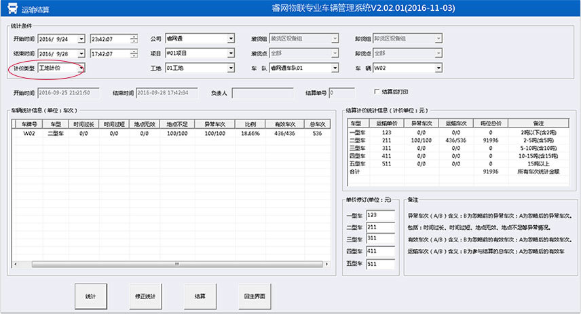581x314 pixels.
Task: Click the 91996 value in the 合计 row
Action: [491, 172]
